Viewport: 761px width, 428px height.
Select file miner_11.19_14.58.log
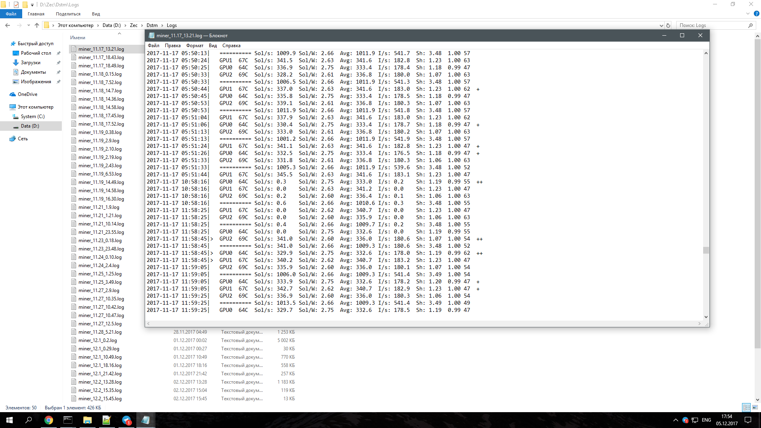click(x=101, y=191)
